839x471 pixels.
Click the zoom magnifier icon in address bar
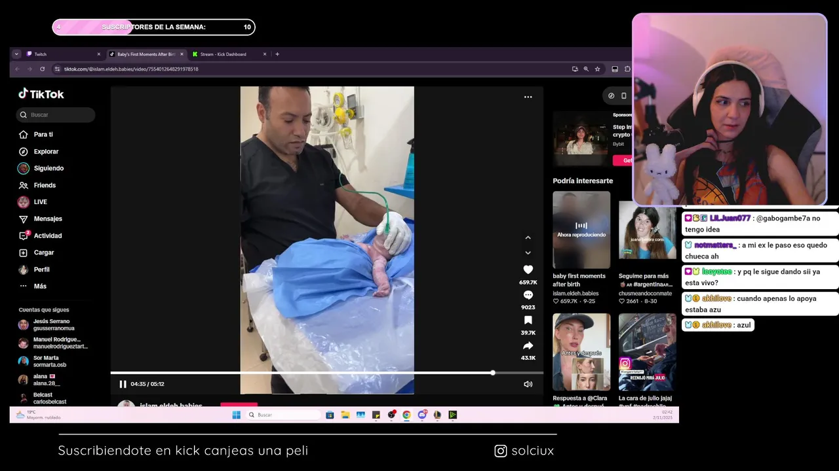(586, 69)
